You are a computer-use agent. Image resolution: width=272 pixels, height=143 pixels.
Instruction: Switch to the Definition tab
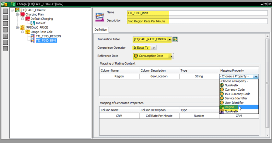(101, 30)
